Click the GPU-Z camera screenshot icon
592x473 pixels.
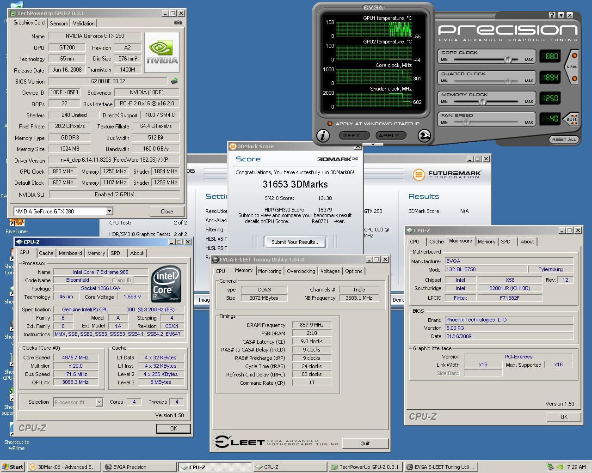[x=178, y=23]
